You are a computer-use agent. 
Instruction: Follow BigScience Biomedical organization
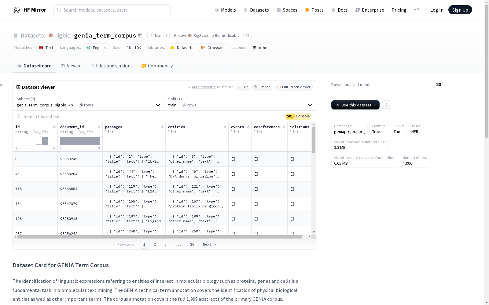click(x=207, y=35)
